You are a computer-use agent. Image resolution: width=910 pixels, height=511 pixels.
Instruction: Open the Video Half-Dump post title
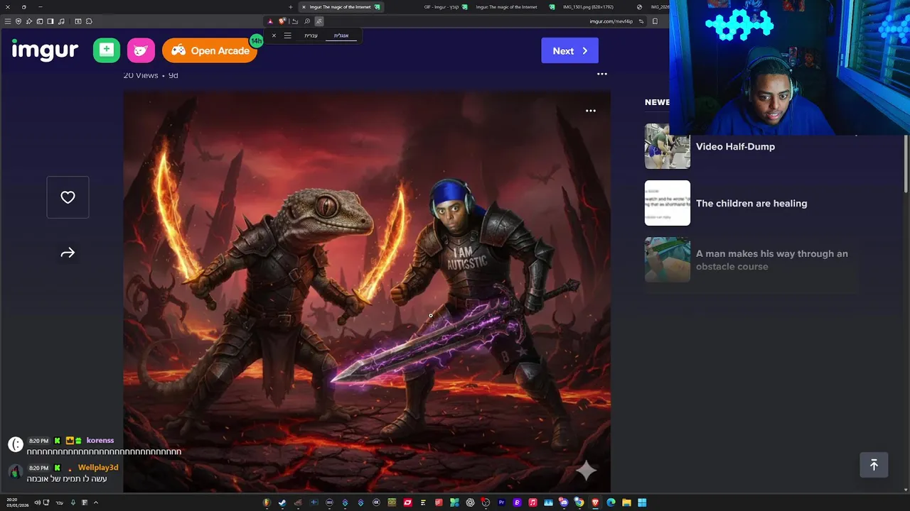click(x=735, y=146)
